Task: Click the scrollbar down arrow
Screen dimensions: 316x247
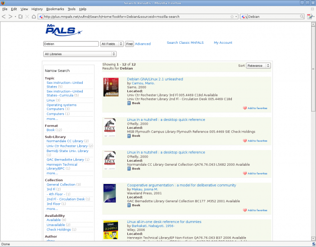Action: coord(313,239)
